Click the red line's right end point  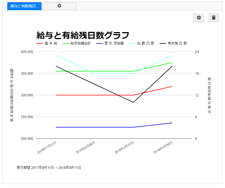click(172, 87)
